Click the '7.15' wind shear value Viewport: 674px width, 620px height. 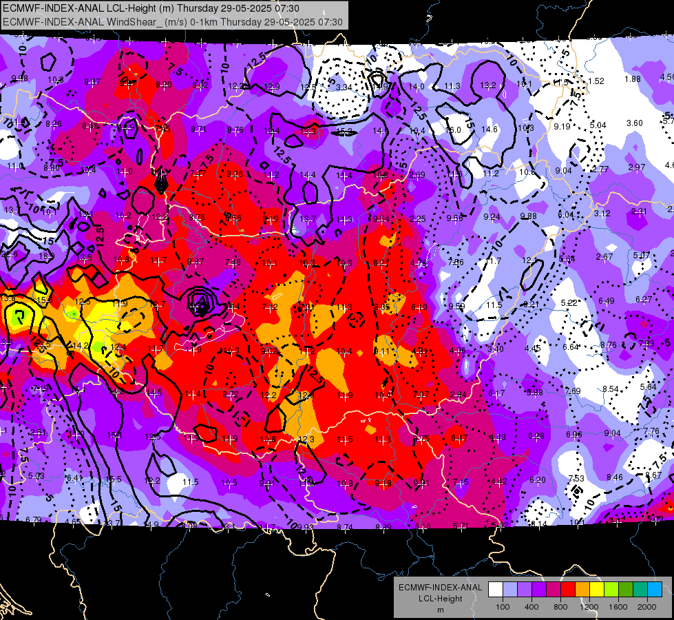(461, 482)
